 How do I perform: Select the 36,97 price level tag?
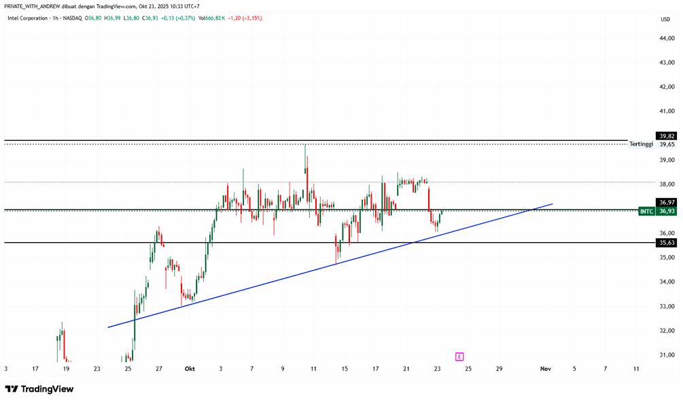[666, 202]
